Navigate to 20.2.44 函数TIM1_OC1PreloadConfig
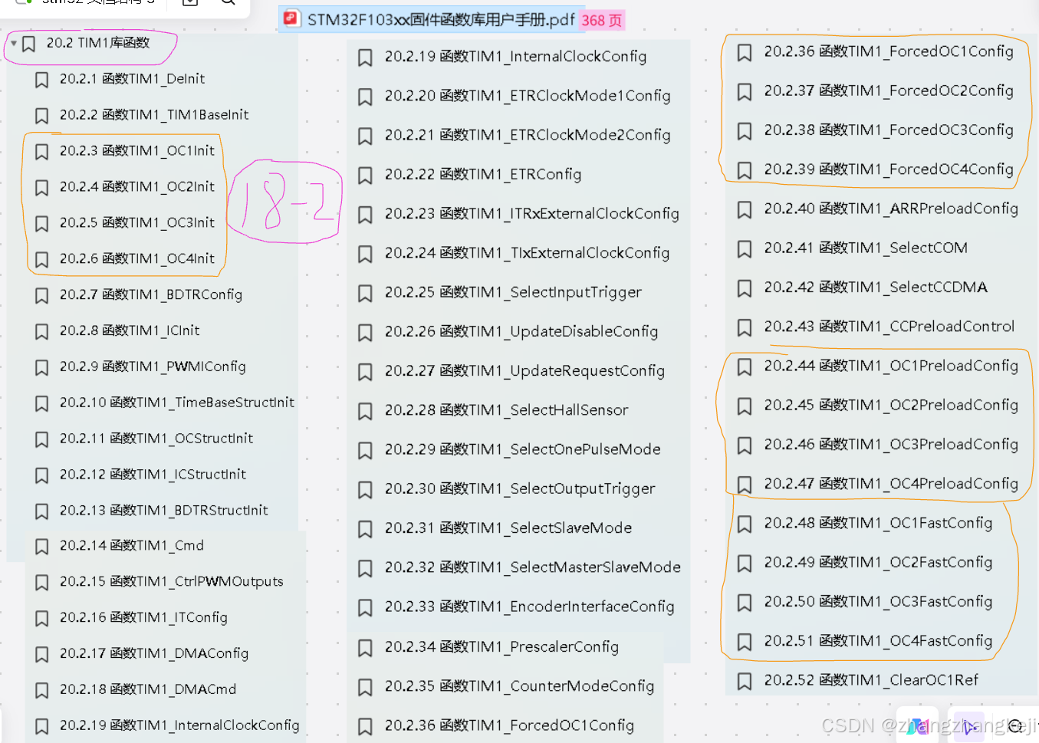 point(891,367)
